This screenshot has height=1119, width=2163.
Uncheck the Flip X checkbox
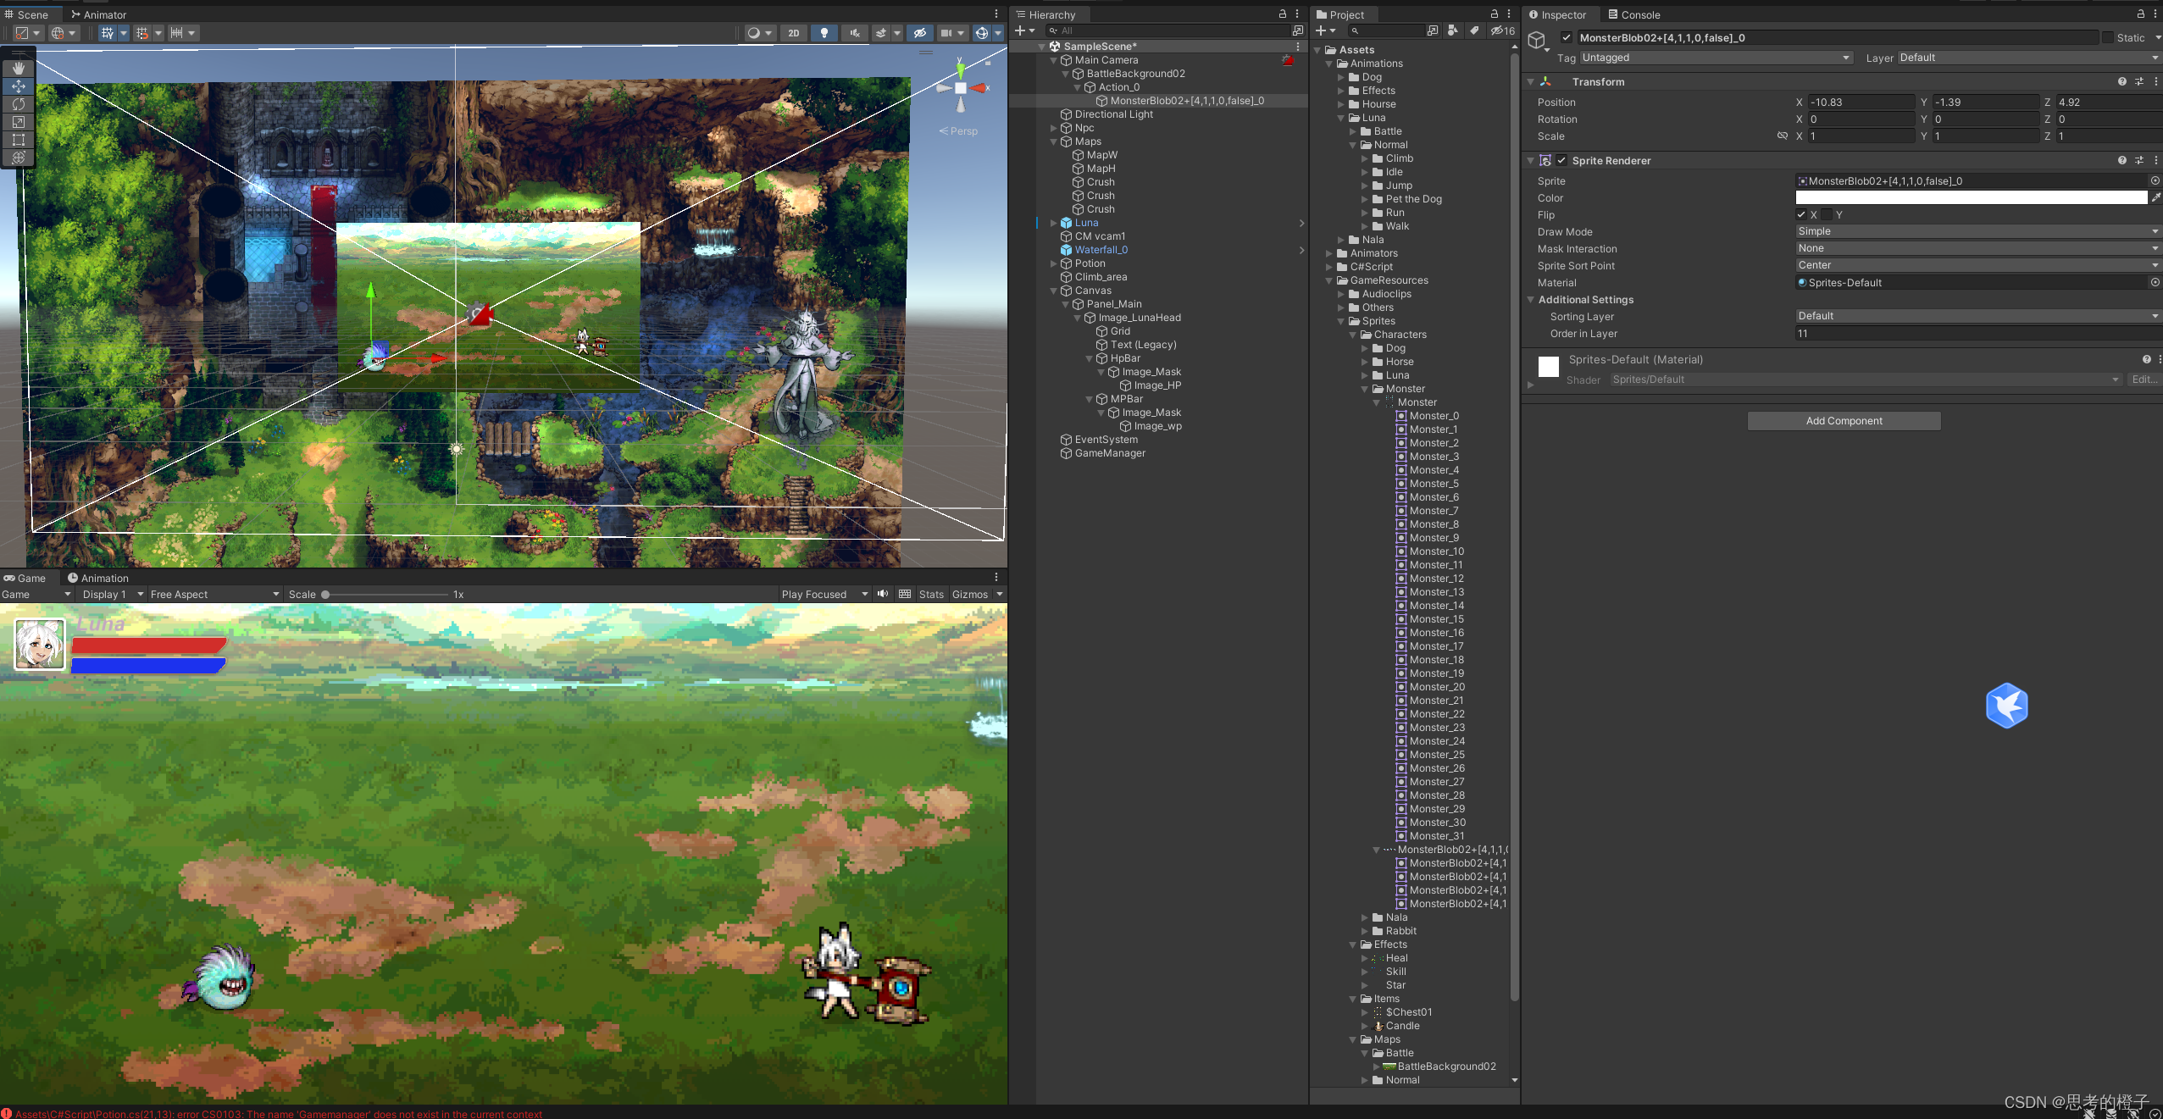[x=1801, y=215]
